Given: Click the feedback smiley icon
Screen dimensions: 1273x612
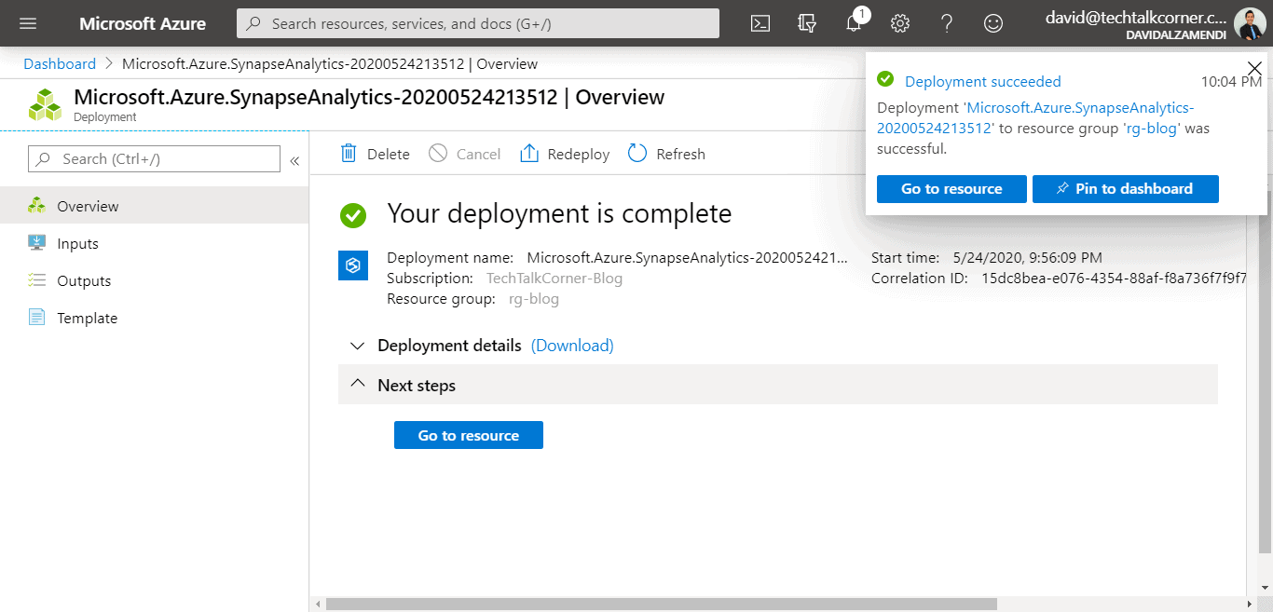Looking at the screenshot, I should point(993,23).
